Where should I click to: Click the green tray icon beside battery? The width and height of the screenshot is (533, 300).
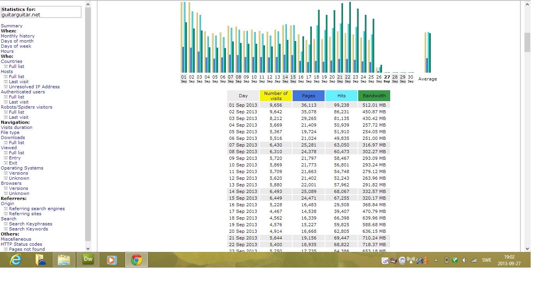pyautogui.click(x=455, y=261)
